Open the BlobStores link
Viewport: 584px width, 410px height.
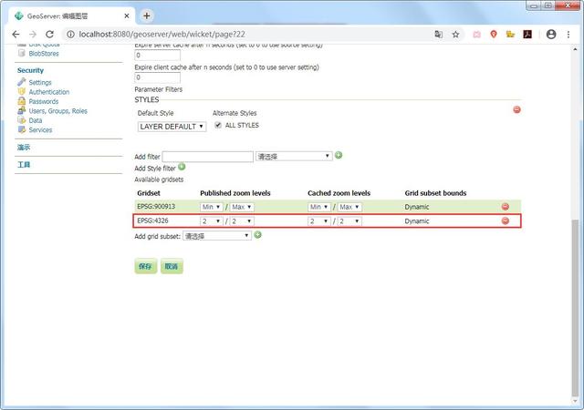(44, 54)
